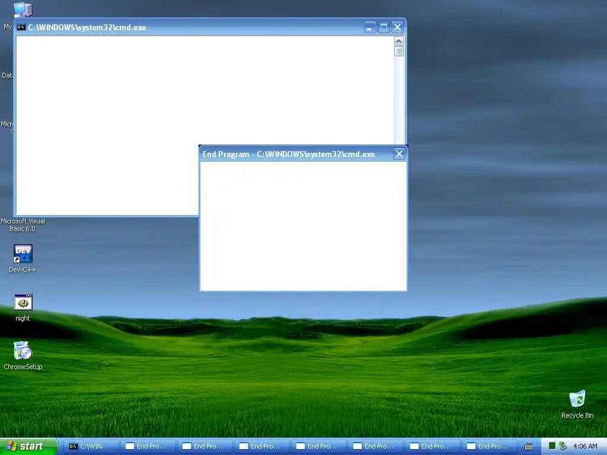This screenshot has height=455, width=607.
Task: Select the night desktop icon
Action: (23, 302)
